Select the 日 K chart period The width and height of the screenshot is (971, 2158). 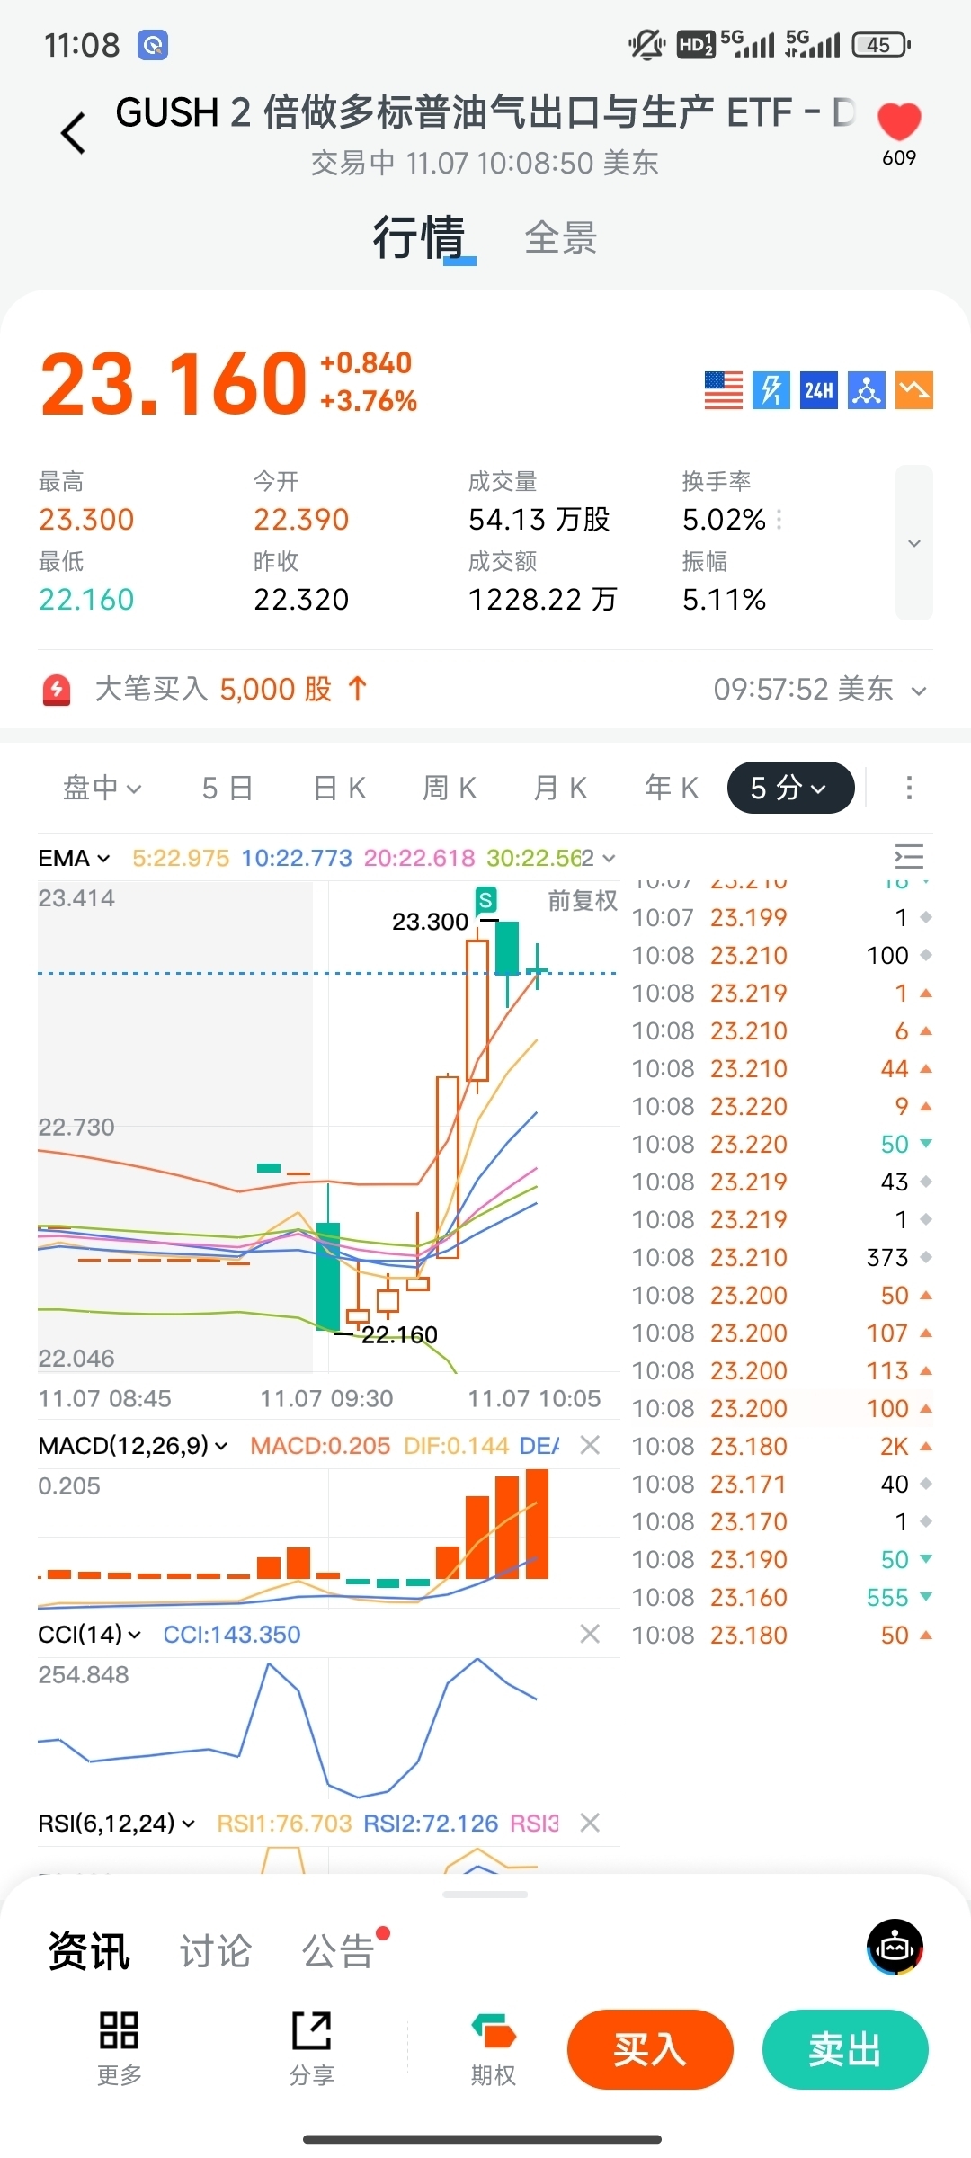point(339,789)
